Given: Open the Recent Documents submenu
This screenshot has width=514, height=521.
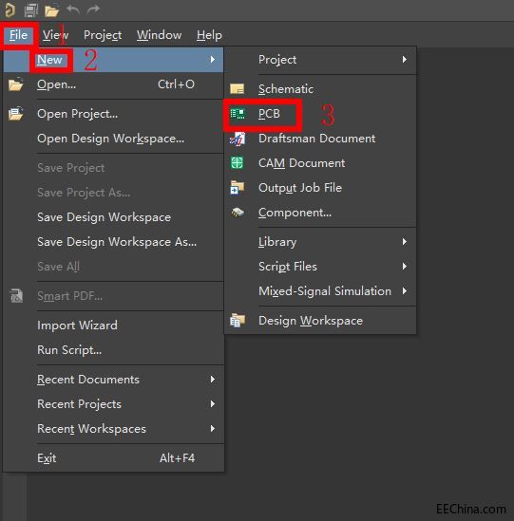Looking at the screenshot, I should click(x=113, y=380).
